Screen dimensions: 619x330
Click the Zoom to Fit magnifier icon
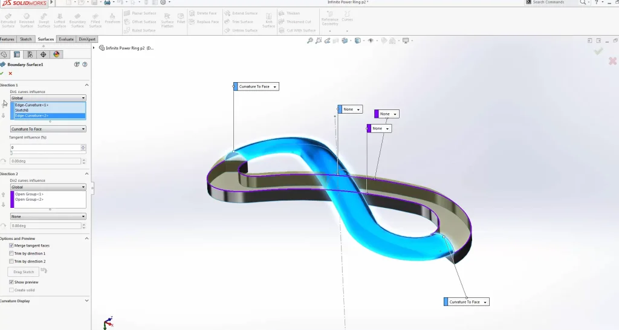pos(310,41)
